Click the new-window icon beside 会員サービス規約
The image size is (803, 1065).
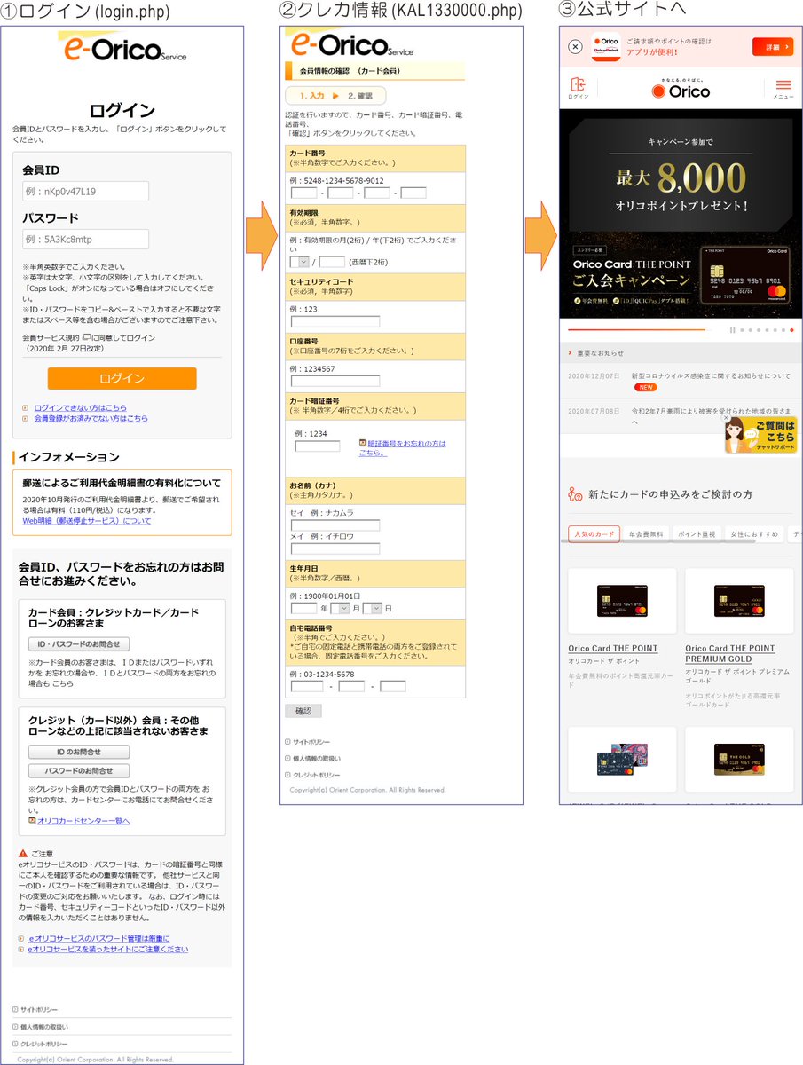86,337
